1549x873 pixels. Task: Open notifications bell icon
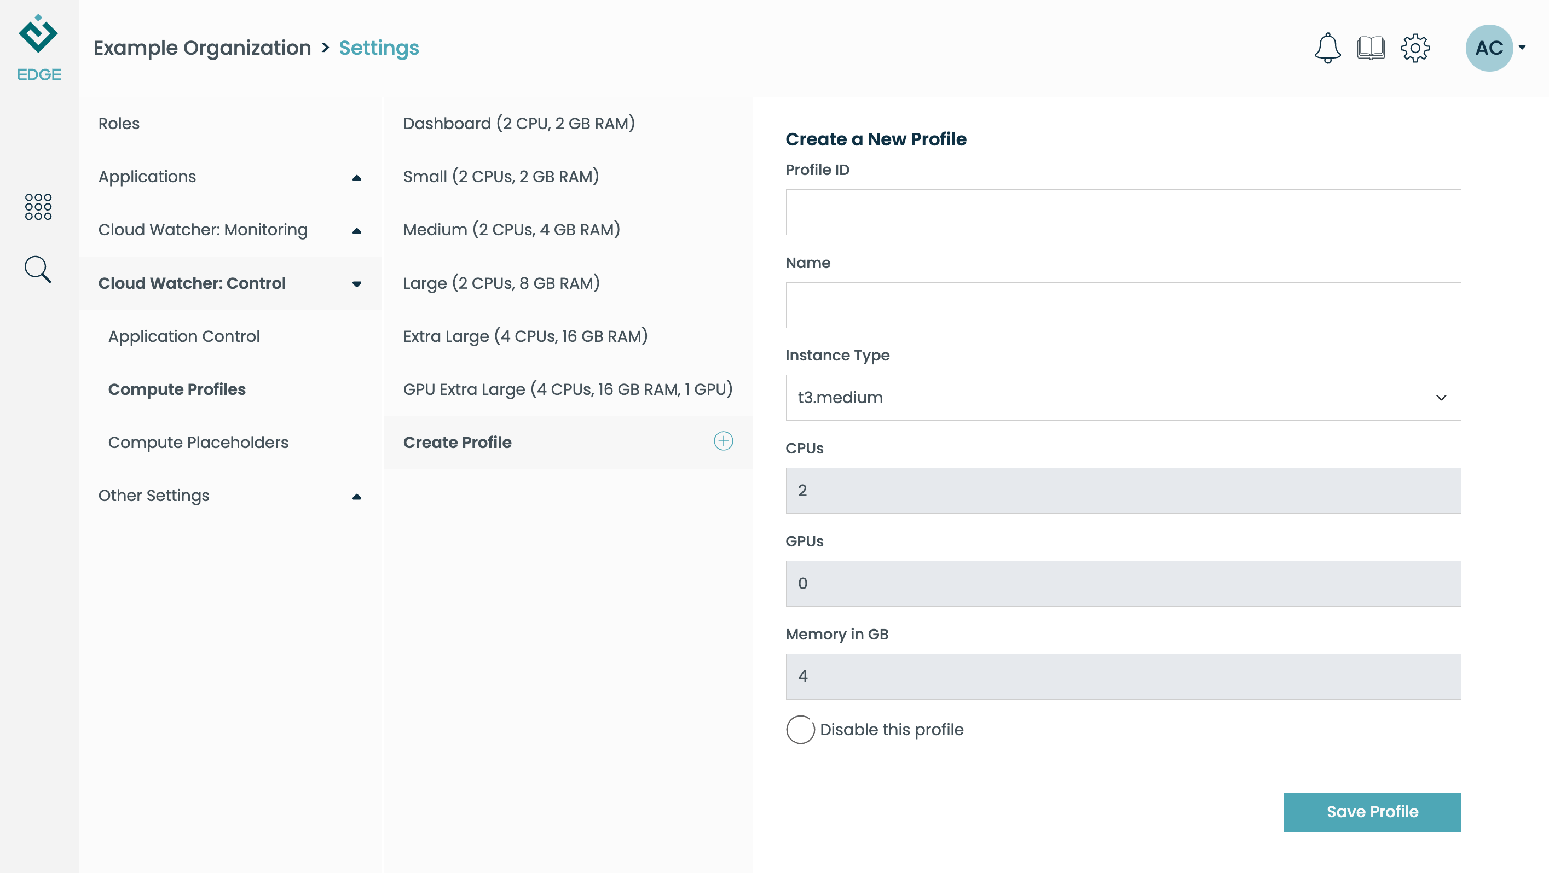pos(1327,48)
